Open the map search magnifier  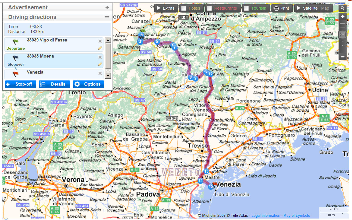point(342,8)
